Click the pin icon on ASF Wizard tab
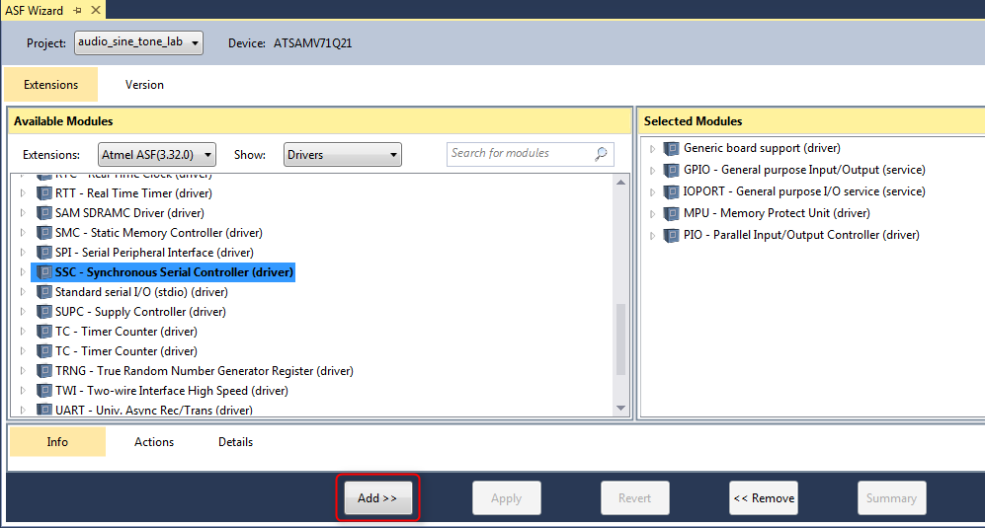985x528 pixels. coord(78,10)
